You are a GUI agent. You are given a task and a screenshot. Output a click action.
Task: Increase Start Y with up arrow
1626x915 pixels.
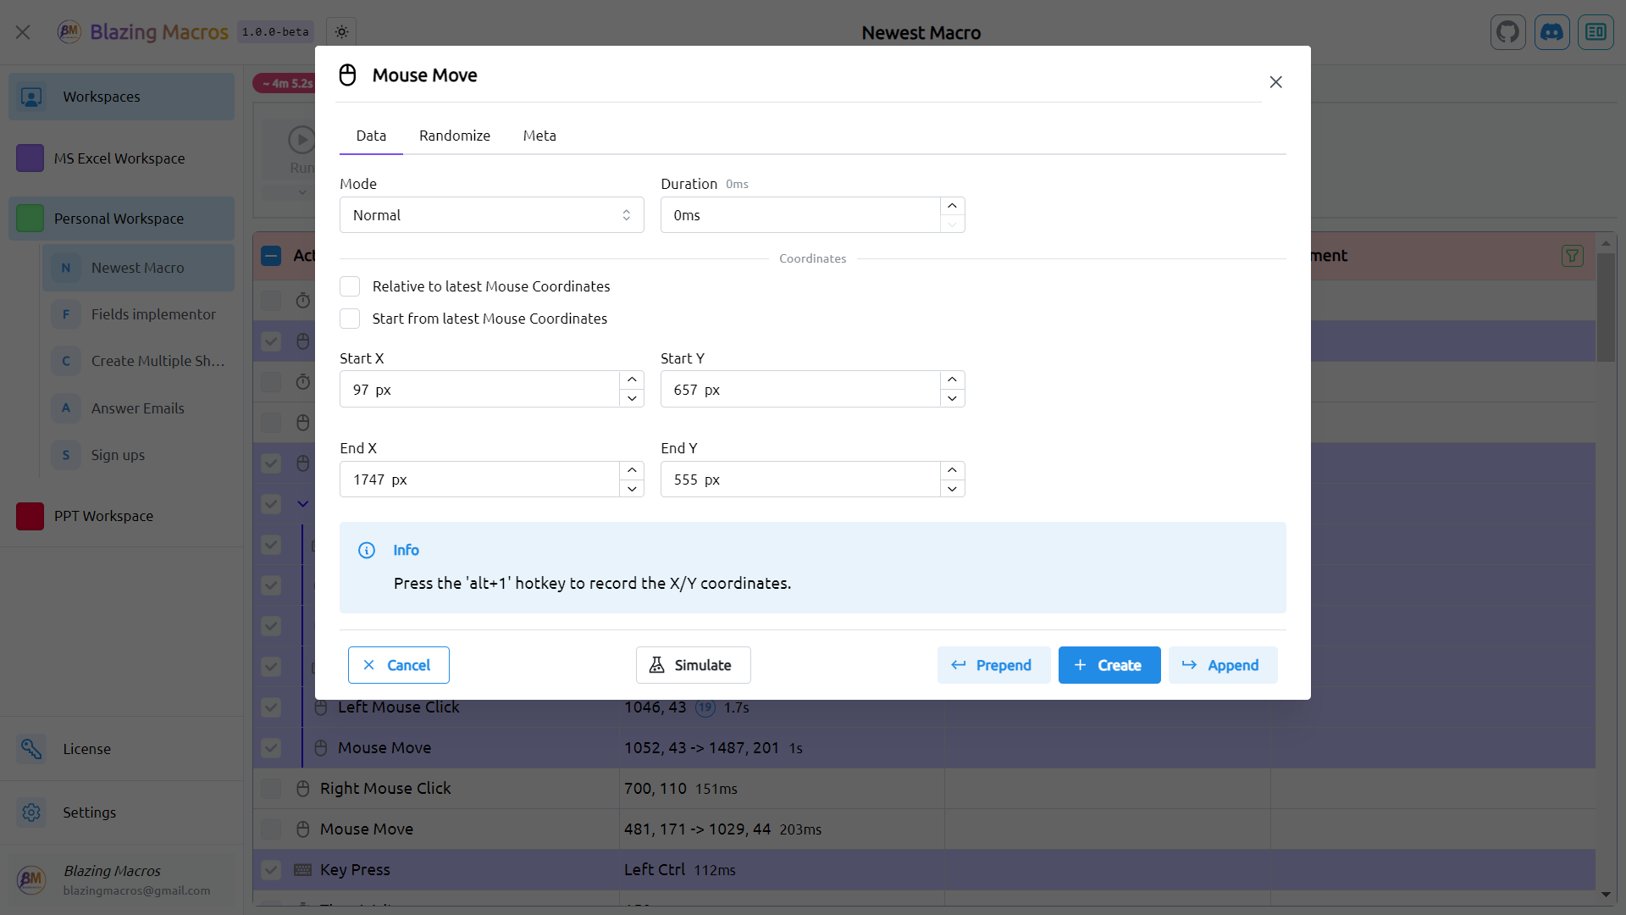952,380
